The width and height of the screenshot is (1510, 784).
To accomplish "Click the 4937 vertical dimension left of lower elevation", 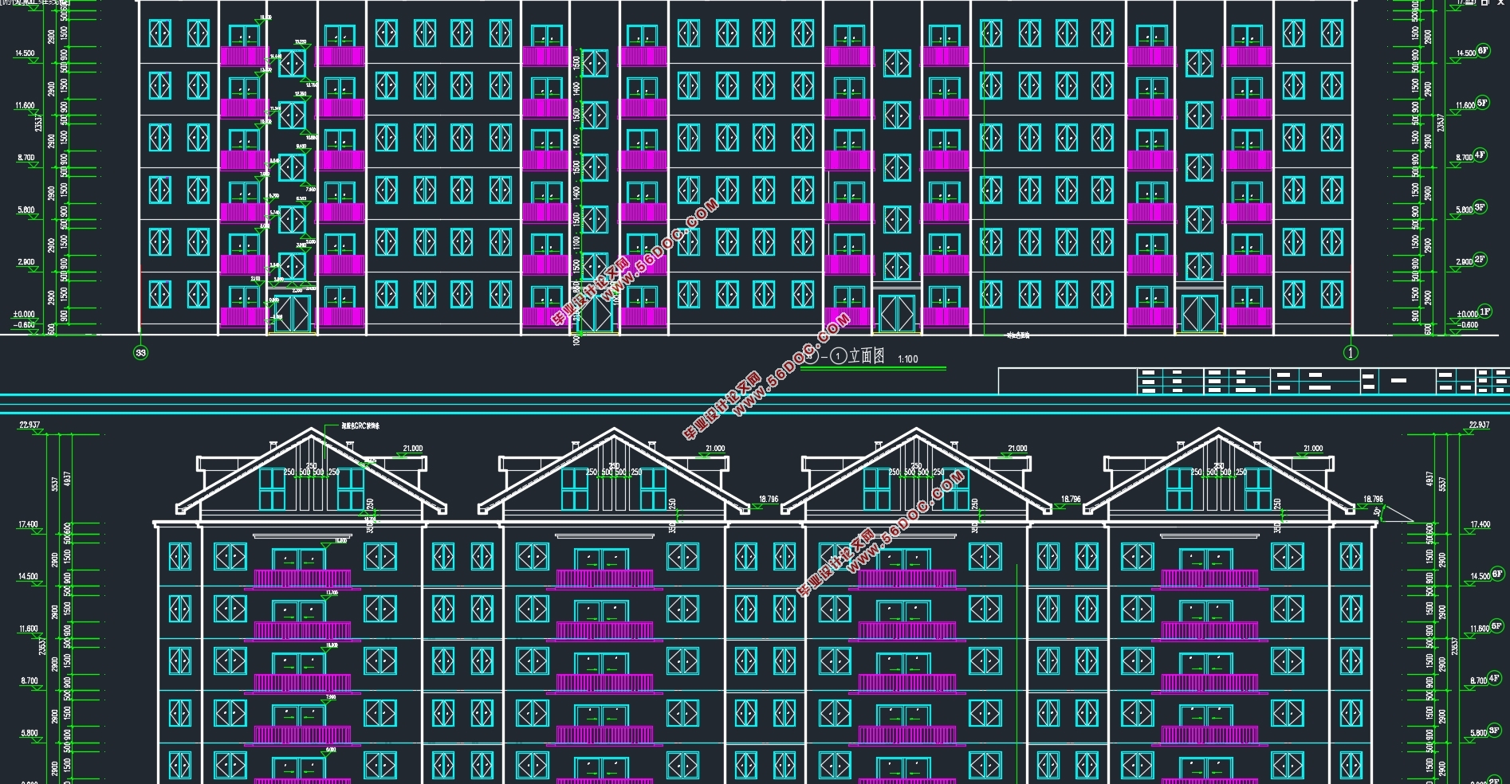I will click(67, 480).
